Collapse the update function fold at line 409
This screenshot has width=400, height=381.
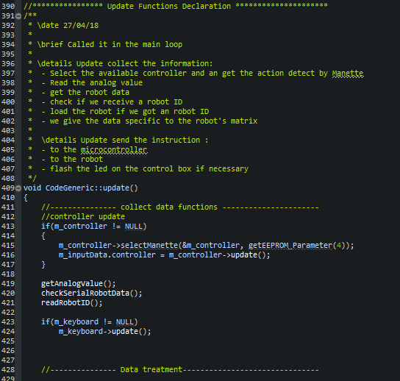[18, 188]
